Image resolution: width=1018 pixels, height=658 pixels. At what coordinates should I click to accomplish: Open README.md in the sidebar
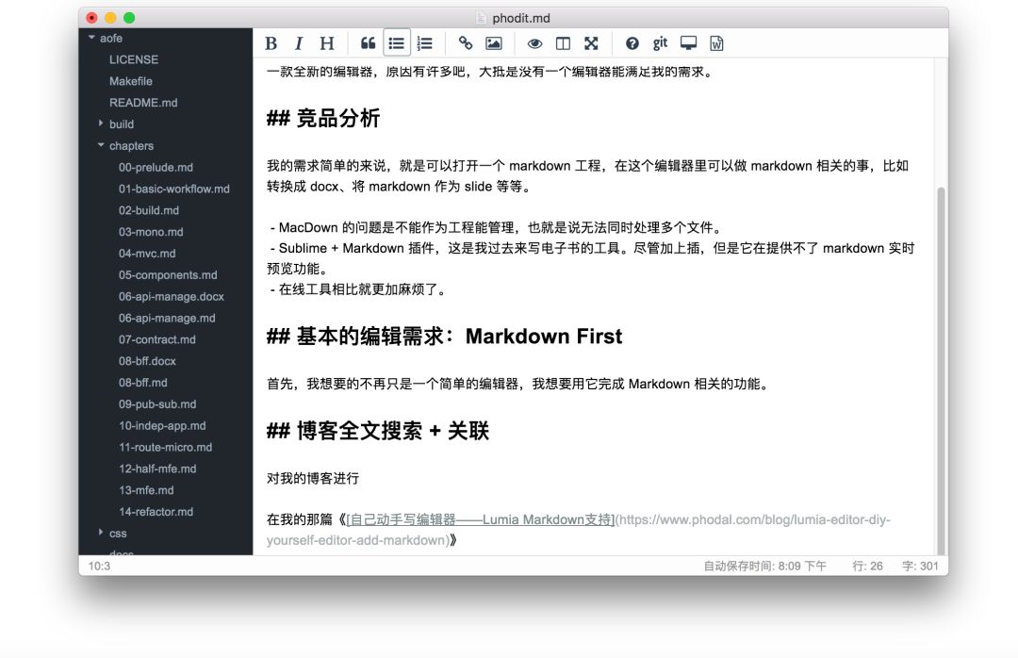pos(143,103)
